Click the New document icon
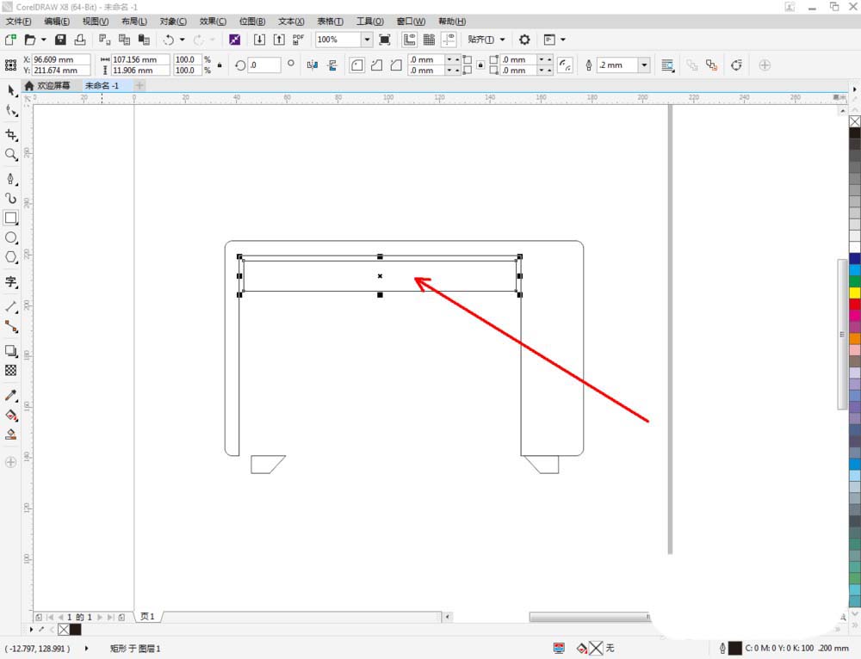 pyautogui.click(x=10, y=40)
